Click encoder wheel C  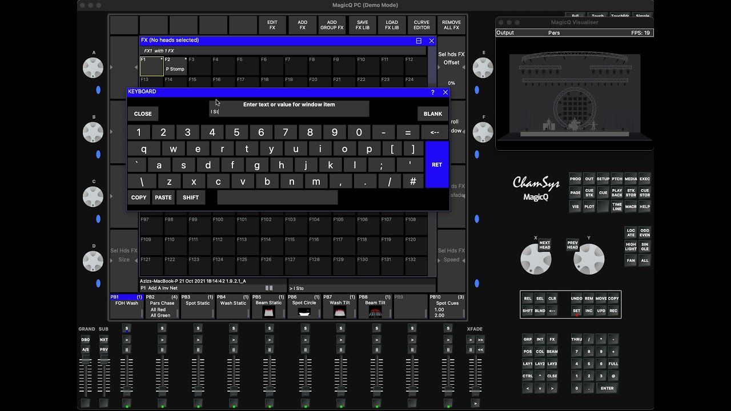pyautogui.click(x=93, y=197)
